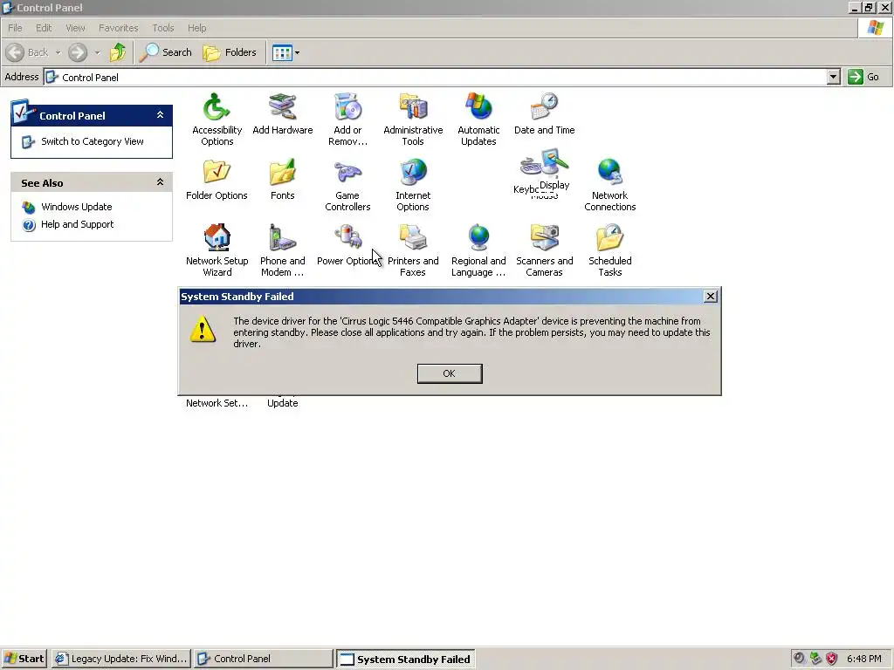Viewport: 894px width, 670px height.
Task: Expand the Address bar dropdown
Action: click(x=833, y=77)
